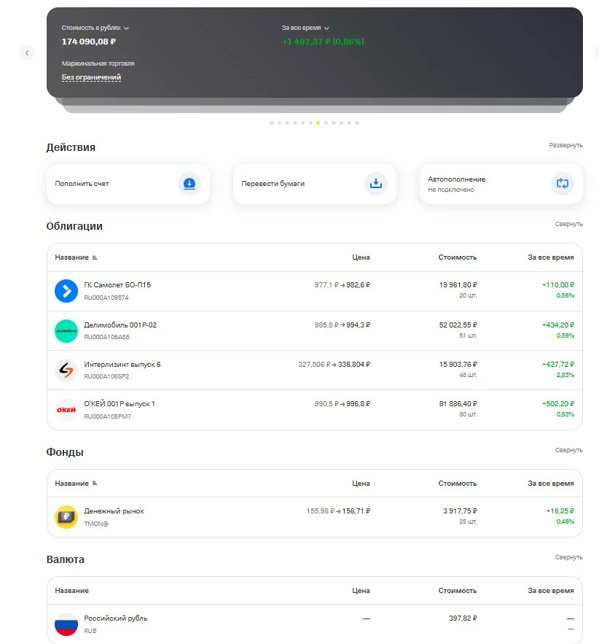Sort Фонды table by Название
The height and width of the screenshot is (644, 599).
point(76,484)
